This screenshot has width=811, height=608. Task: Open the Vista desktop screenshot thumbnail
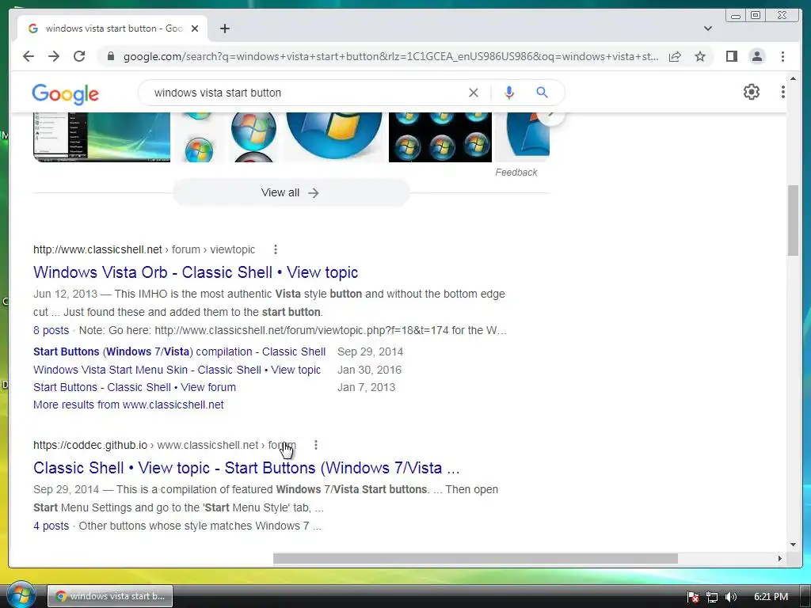pyautogui.click(x=102, y=137)
